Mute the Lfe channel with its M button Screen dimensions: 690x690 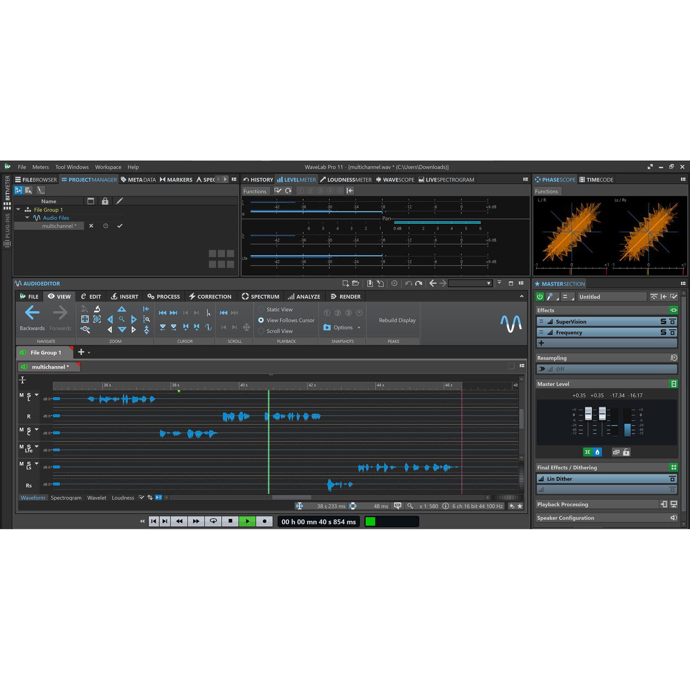click(22, 447)
